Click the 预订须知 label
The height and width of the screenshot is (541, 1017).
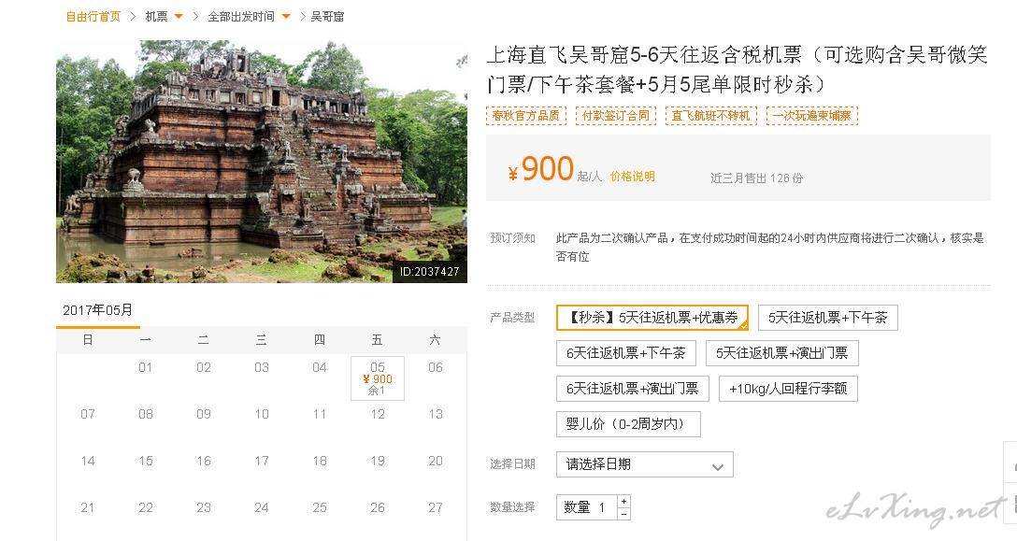[x=512, y=238]
